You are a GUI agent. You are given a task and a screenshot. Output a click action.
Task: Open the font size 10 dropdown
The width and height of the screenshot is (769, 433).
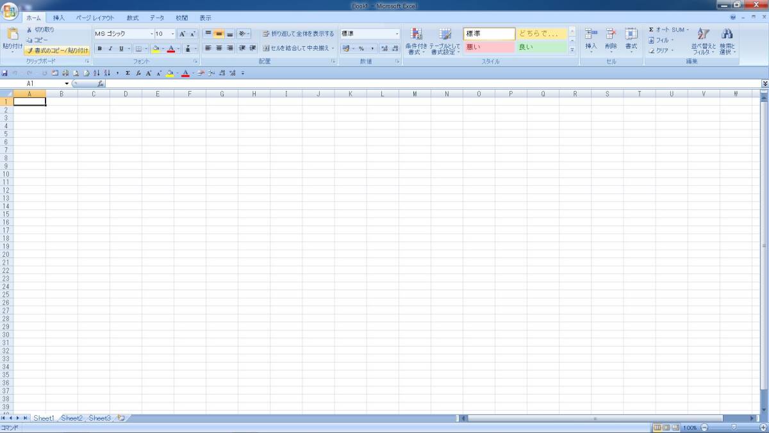coord(172,34)
